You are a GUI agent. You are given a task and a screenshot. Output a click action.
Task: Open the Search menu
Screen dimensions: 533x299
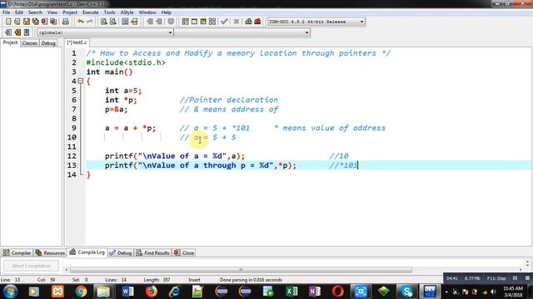[35, 12]
